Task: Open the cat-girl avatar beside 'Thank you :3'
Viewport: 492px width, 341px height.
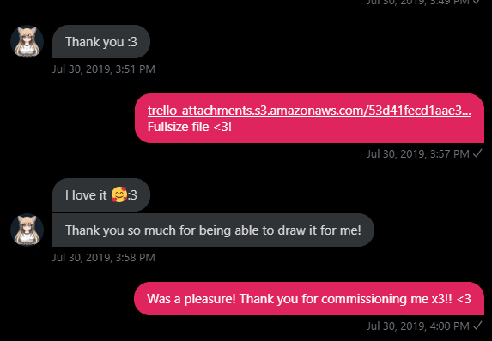Action: [27, 41]
